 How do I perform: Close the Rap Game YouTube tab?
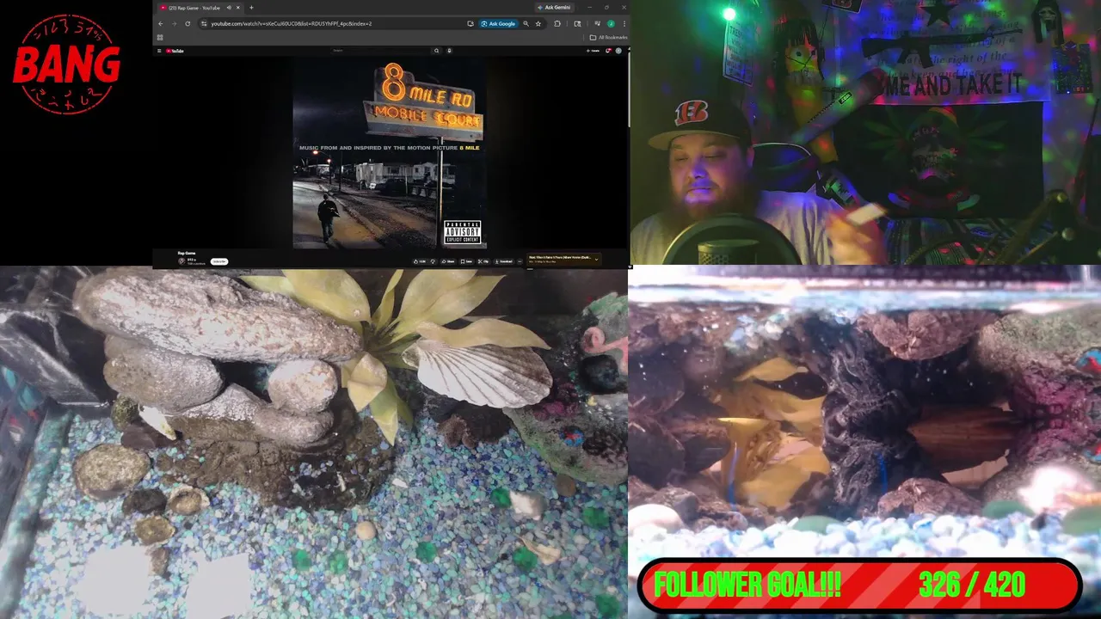click(238, 8)
